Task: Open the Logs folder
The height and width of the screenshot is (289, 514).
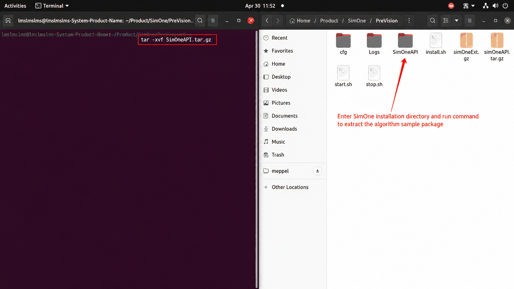Action: [374, 44]
